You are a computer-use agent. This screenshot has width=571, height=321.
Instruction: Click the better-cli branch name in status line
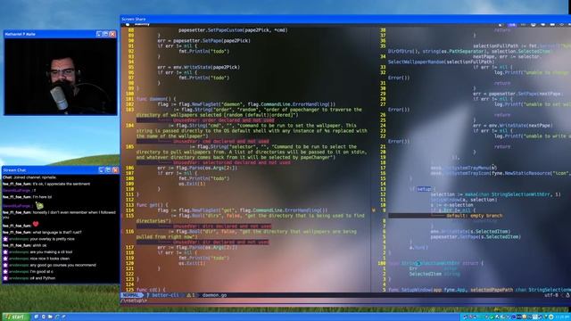pyautogui.click(x=165, y=295)
